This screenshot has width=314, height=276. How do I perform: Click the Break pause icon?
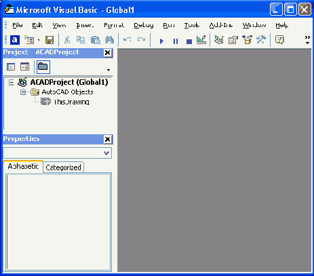(176, 41)
